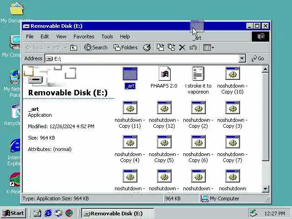This screenshot has height=219, width=292.
Task: Select noshutdown - Copy (2) icon
Action: [198, 108]
